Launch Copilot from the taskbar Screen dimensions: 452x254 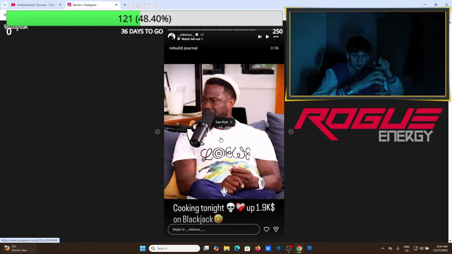point(216,248)
